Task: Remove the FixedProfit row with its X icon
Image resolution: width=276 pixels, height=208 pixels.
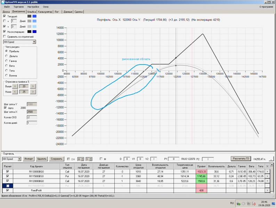Action: (x=267, y=190)
